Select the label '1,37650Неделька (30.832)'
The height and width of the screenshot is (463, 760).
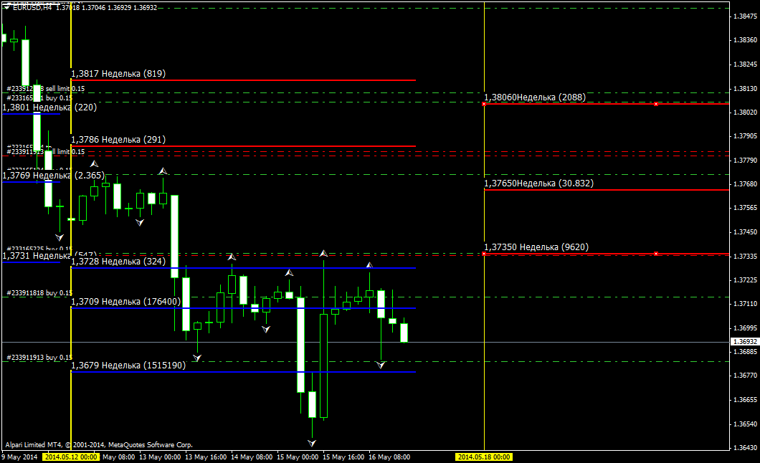539,183
